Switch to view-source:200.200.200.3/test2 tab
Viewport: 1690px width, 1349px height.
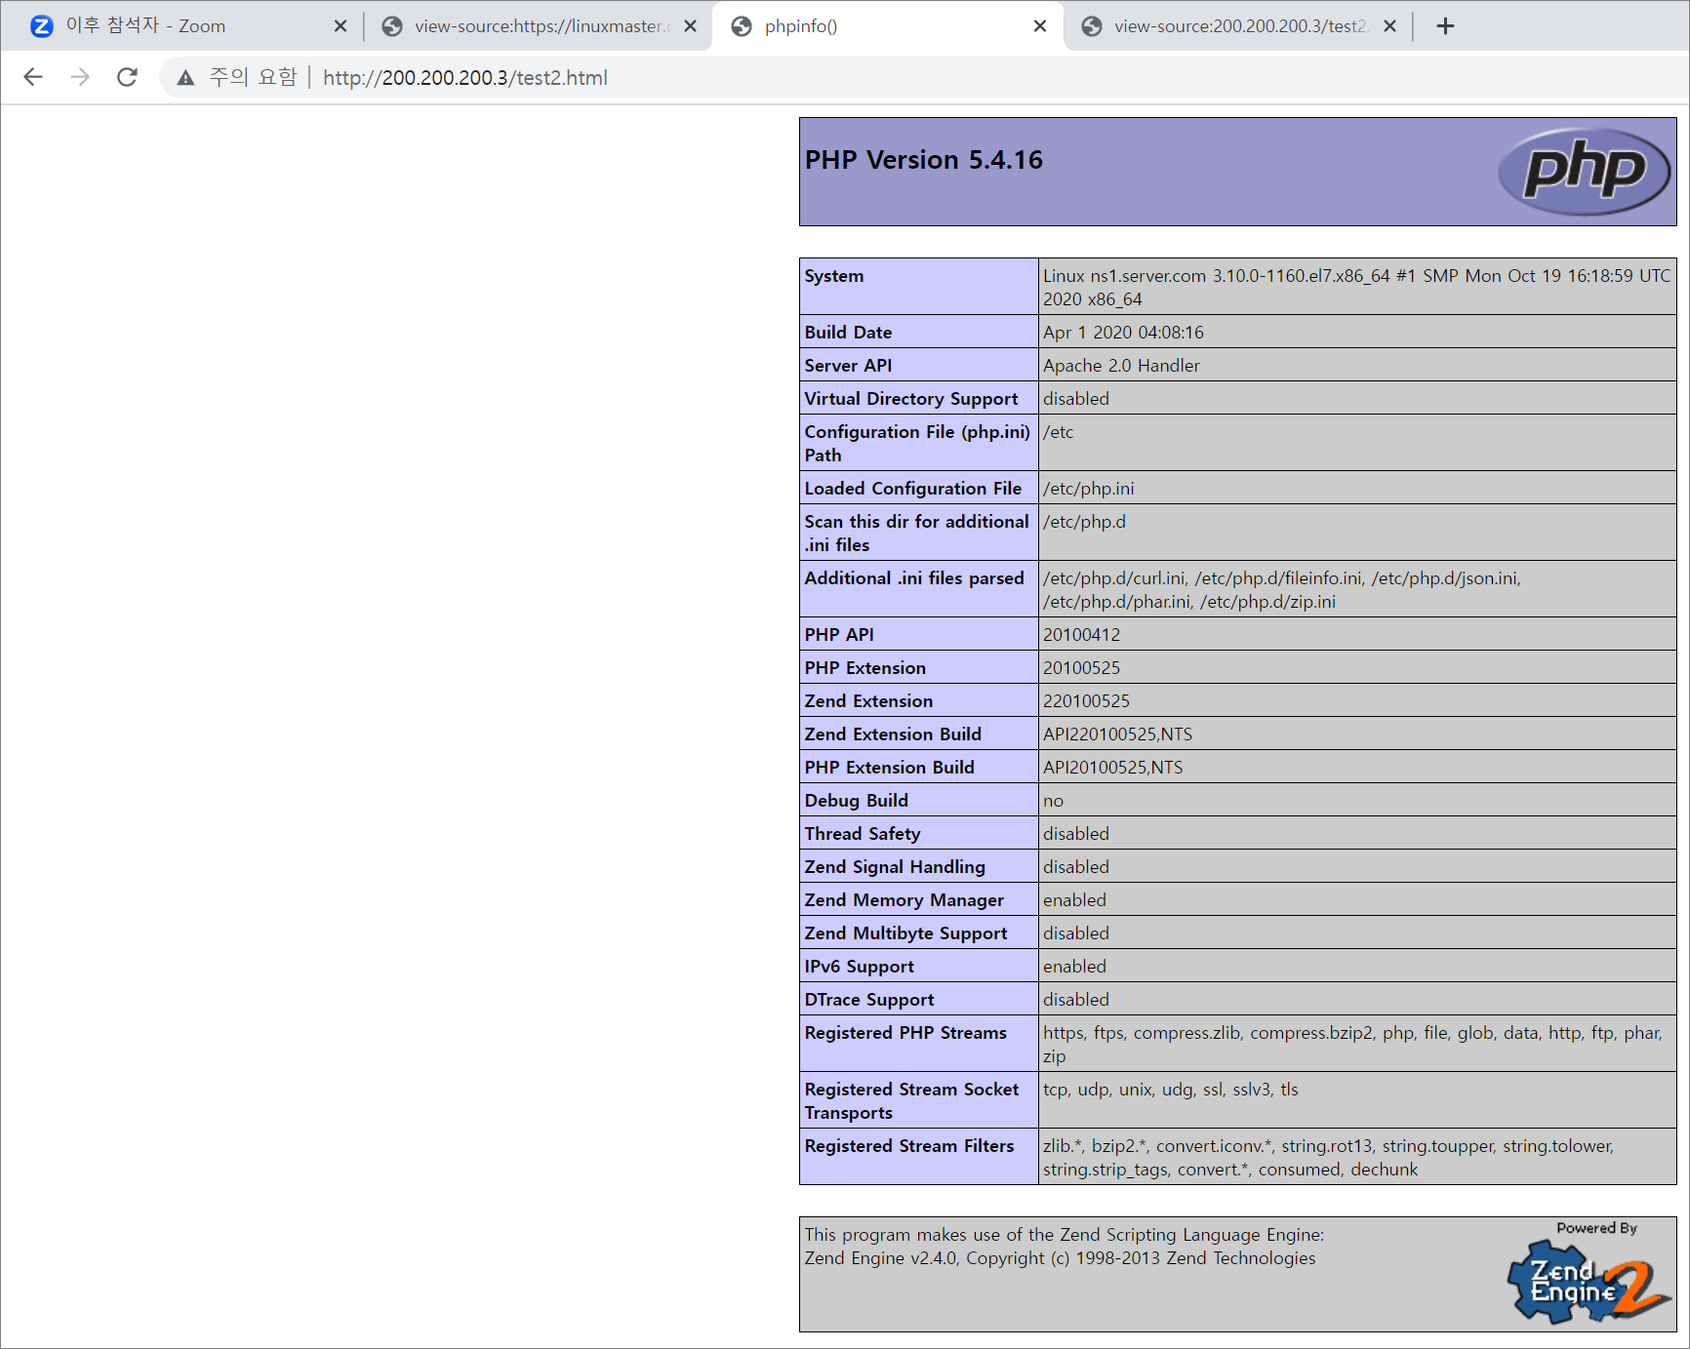click(x=1239, y=26)
